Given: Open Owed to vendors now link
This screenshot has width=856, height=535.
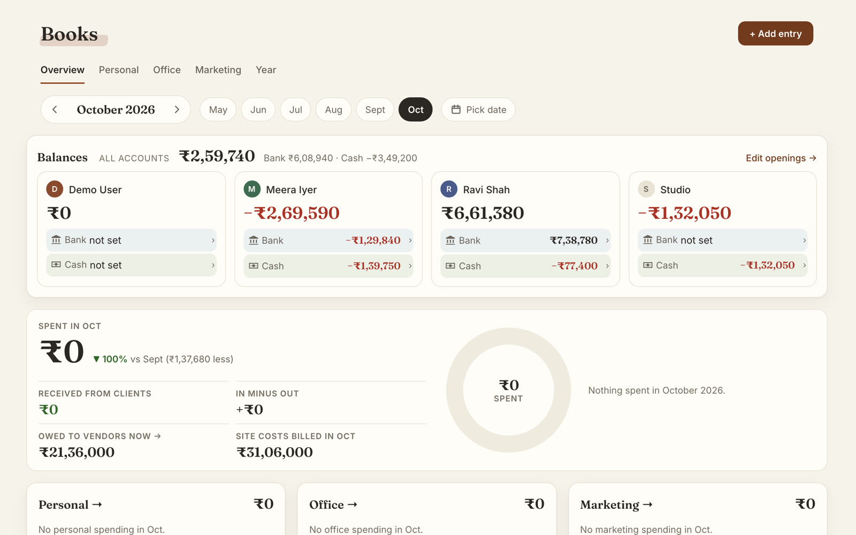Looking at the screenshot, I should click(100, 437).
